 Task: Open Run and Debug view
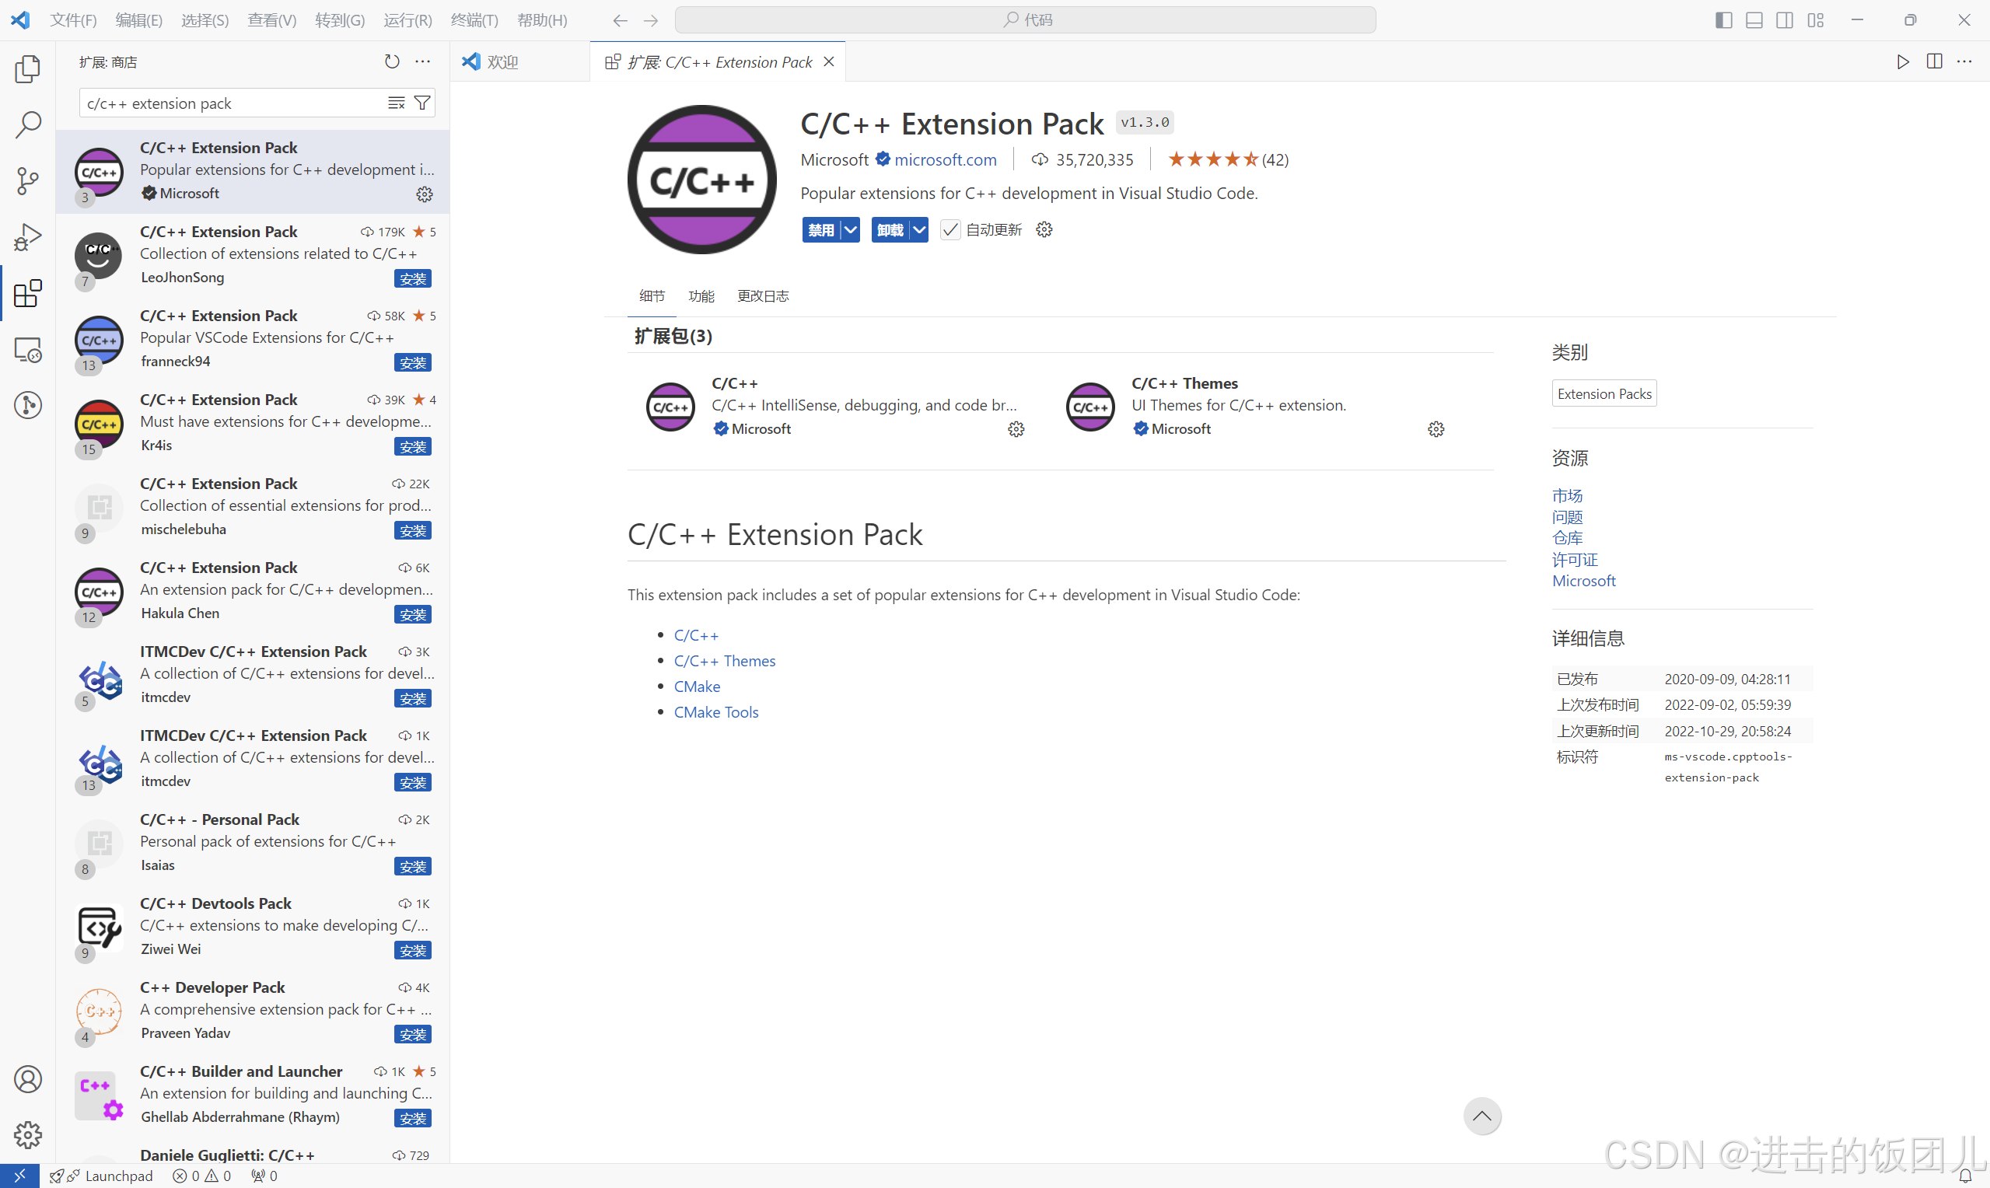[x=27, y=237]
